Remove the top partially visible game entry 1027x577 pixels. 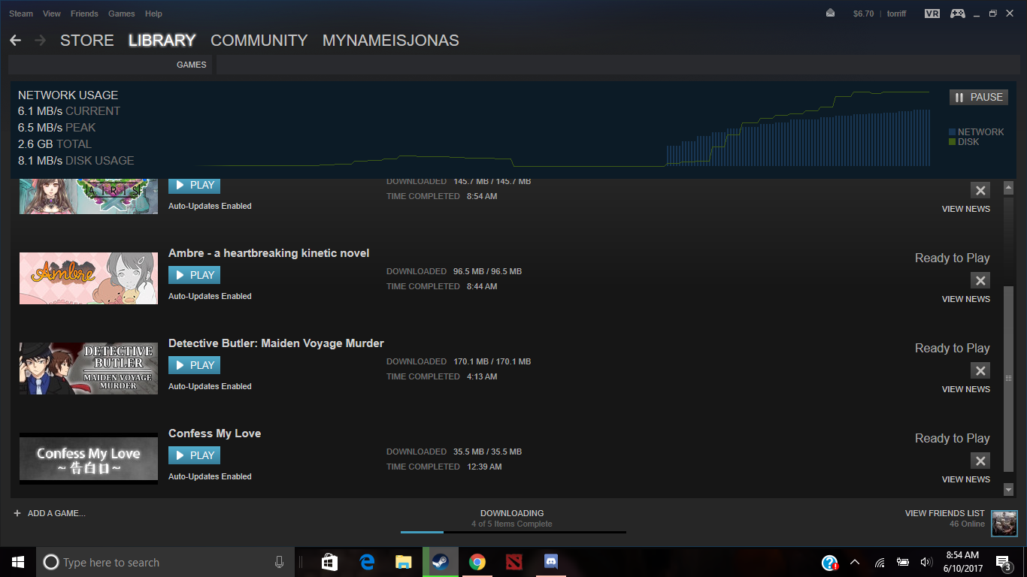980,190
